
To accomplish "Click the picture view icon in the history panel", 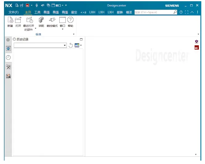I will click(x=77, y=45).
